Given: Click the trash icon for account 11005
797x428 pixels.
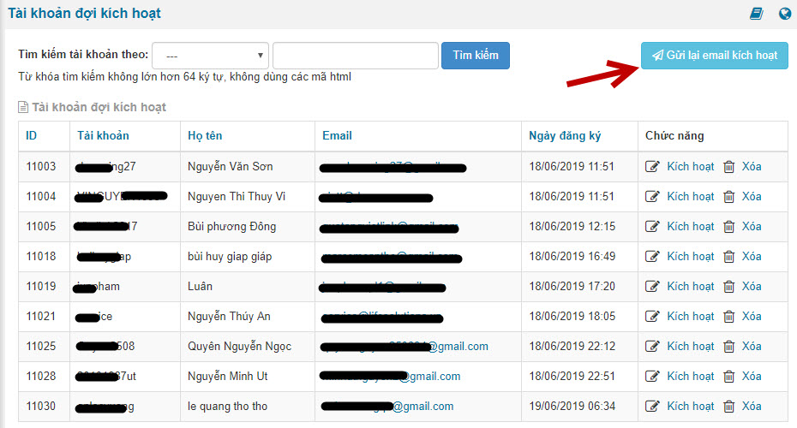Looking at the screenshot, I should (729, 227).
